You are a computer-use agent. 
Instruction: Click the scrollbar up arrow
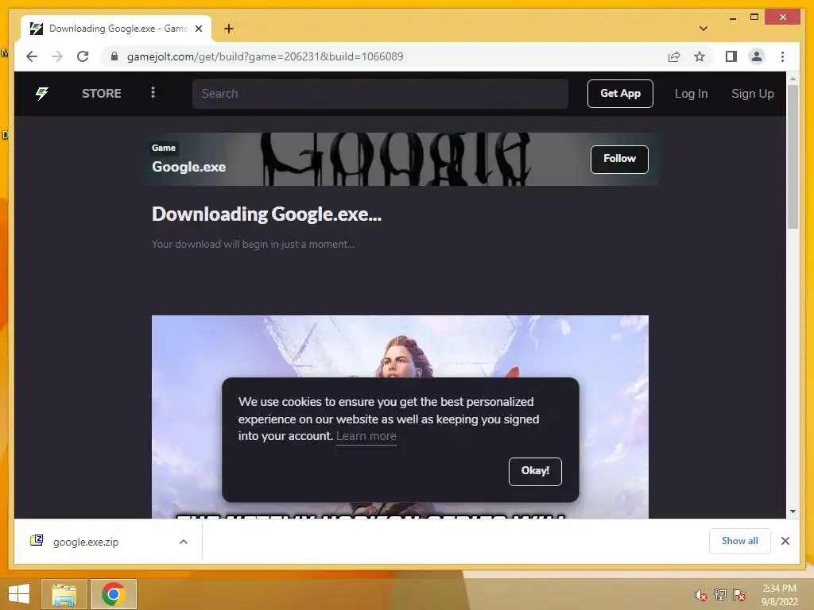[x=793, y=79]
